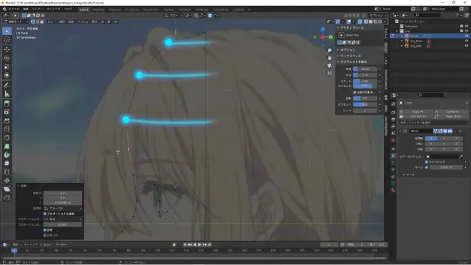Hide wig_front object via eye icon
This screenshot has height=265, width=471.
pyautogui.click(x=467, y=41)
